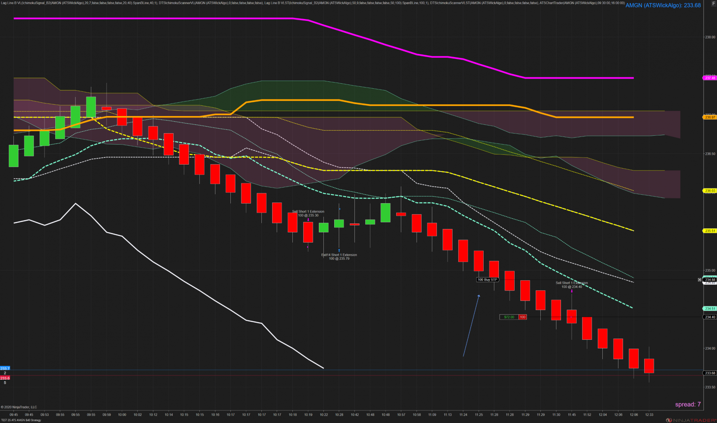Select the 100 Buy STP order flag
Image resolution: width=717 pixels, height=423 pixels.
[x=487, y=280]
